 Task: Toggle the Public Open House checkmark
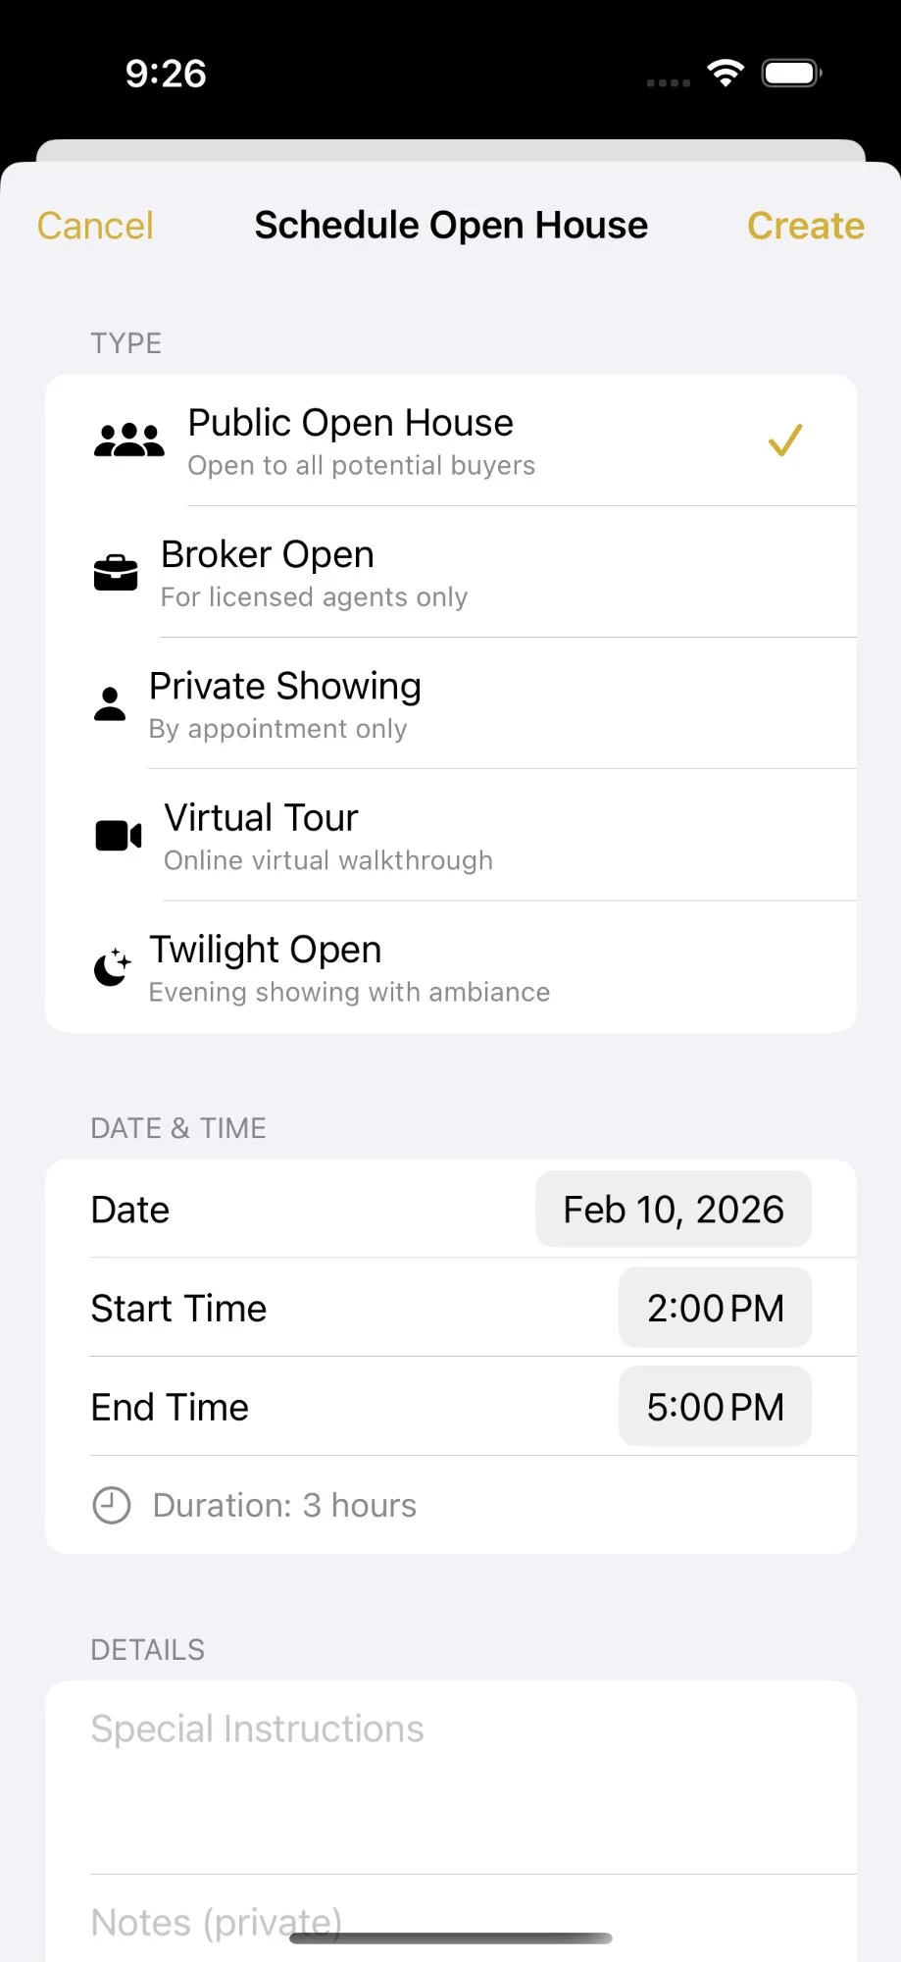784,440
